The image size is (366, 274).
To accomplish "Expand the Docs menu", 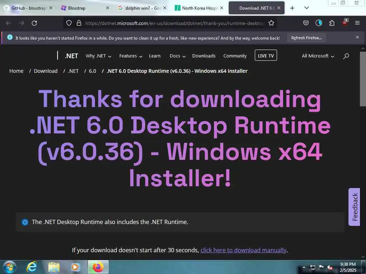I will 177,56.
